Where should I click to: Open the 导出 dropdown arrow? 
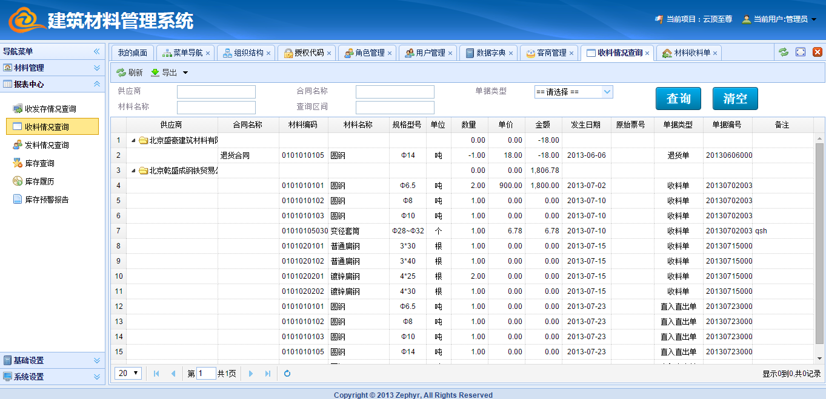185,73
